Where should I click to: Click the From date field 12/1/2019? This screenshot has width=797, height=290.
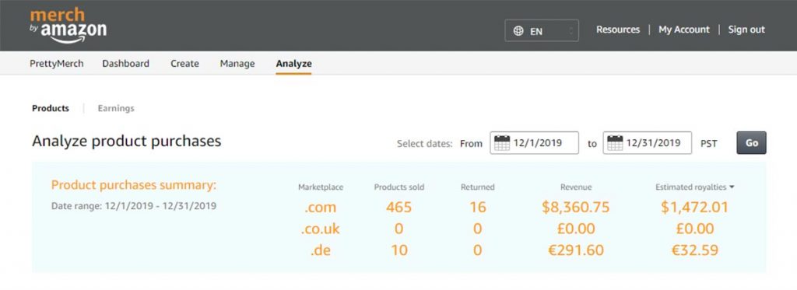[534, 143]
